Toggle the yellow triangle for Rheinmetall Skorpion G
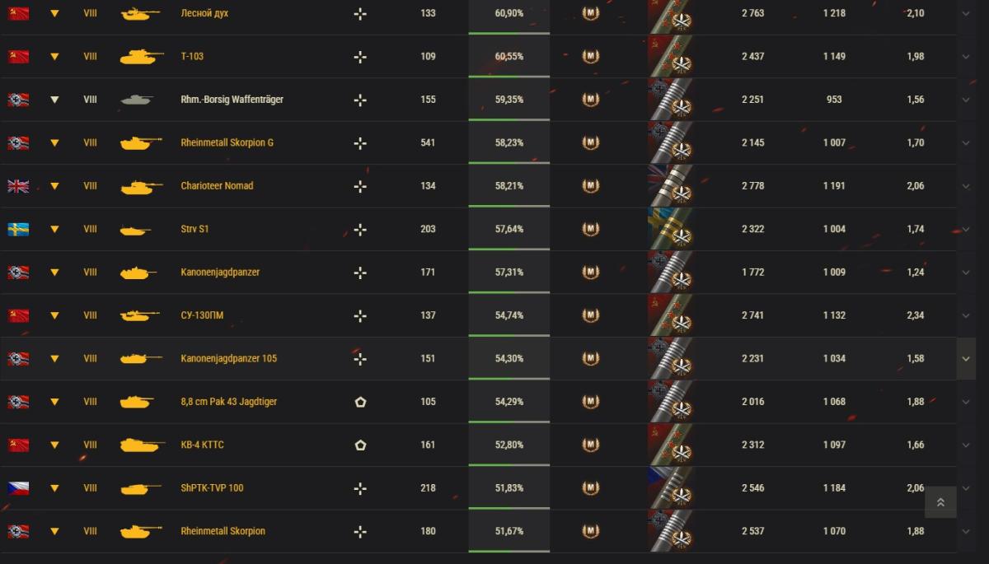 pos(54,142)
